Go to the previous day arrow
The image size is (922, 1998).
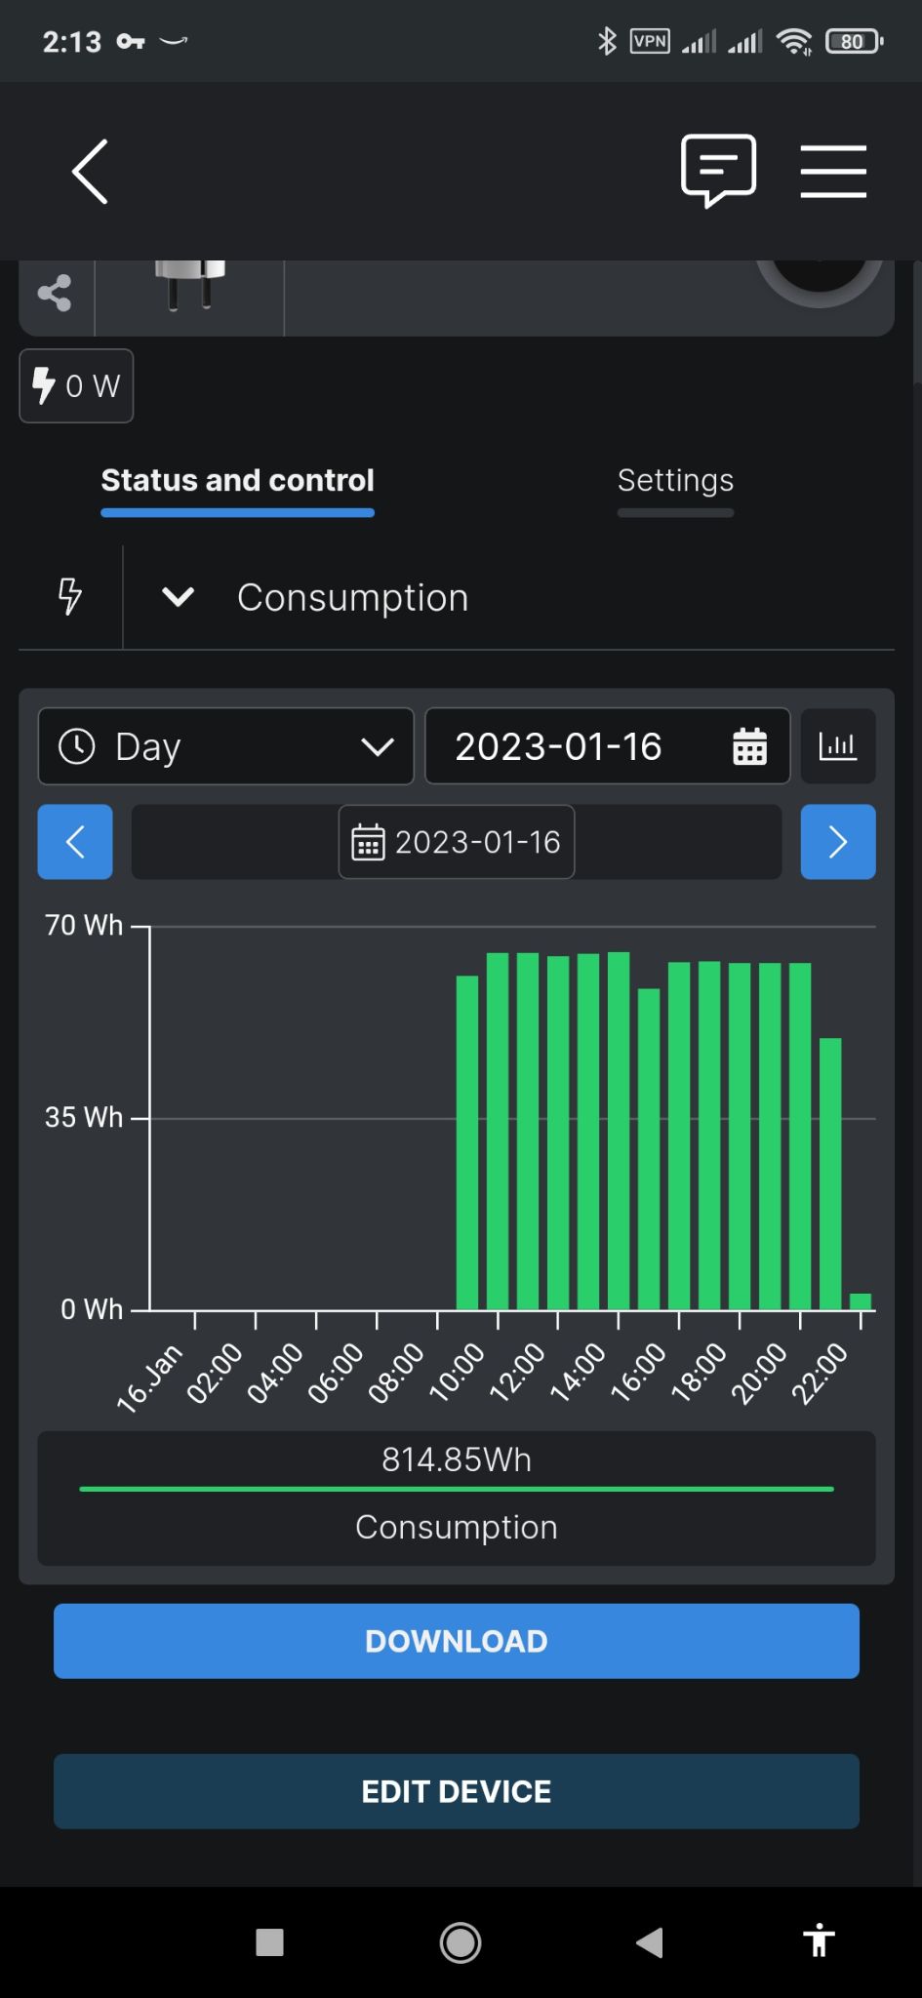[x=75, y=842]
